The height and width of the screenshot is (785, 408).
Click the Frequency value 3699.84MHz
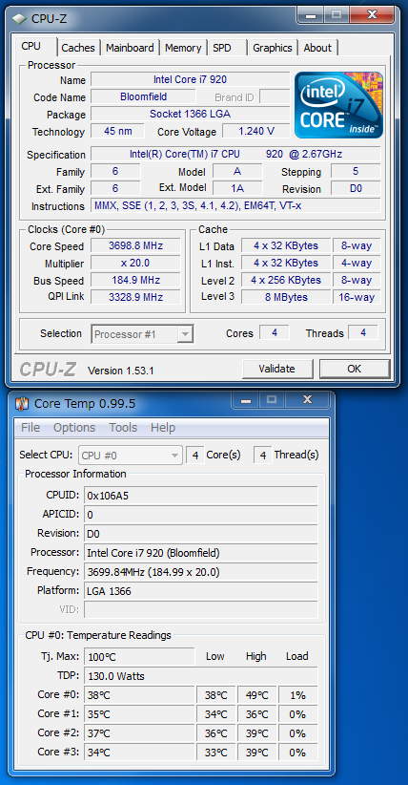[200, 572]
